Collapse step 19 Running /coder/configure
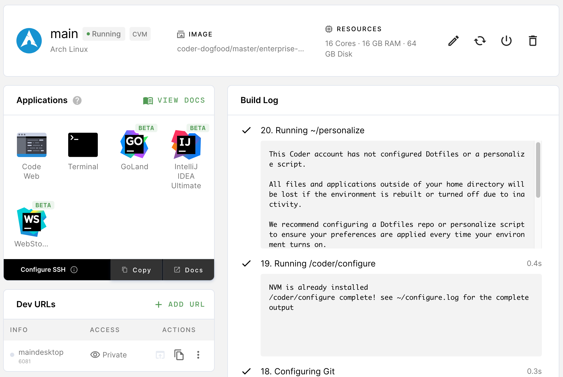 click(317, 263)
